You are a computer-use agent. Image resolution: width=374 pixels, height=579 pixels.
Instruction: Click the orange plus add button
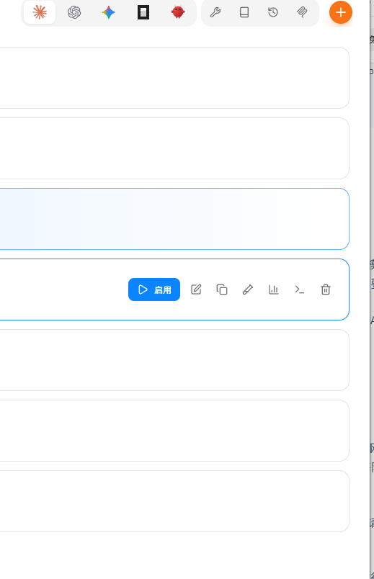(341, 12)
